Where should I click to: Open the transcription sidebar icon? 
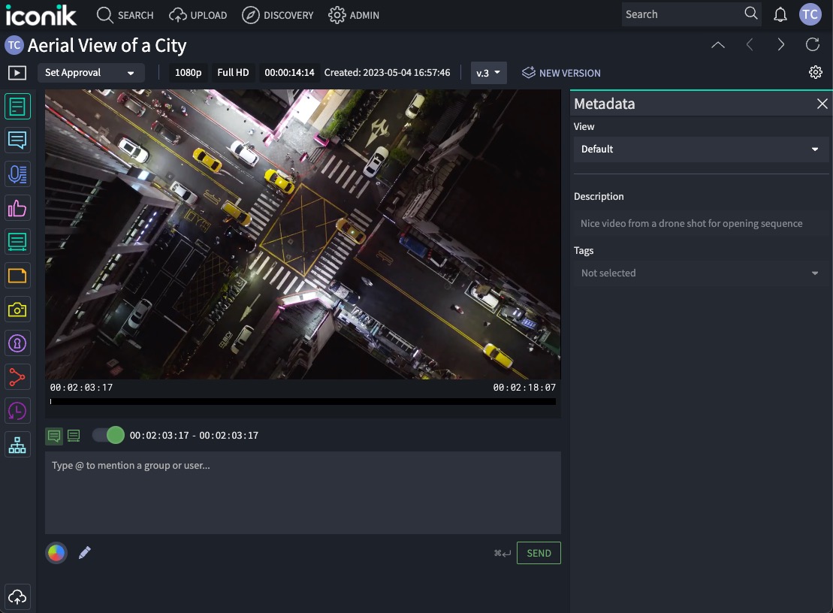pyautogui.click(x=17, y=174)
